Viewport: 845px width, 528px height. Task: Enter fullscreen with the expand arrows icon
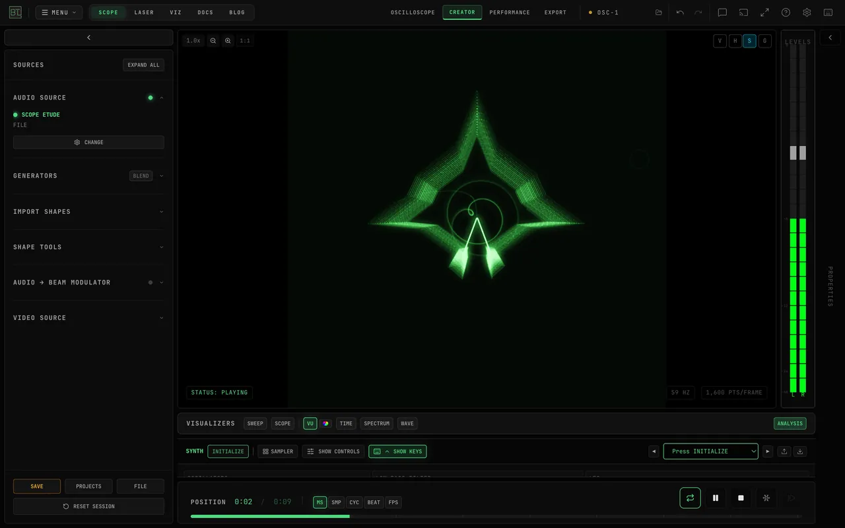[764, 13]
